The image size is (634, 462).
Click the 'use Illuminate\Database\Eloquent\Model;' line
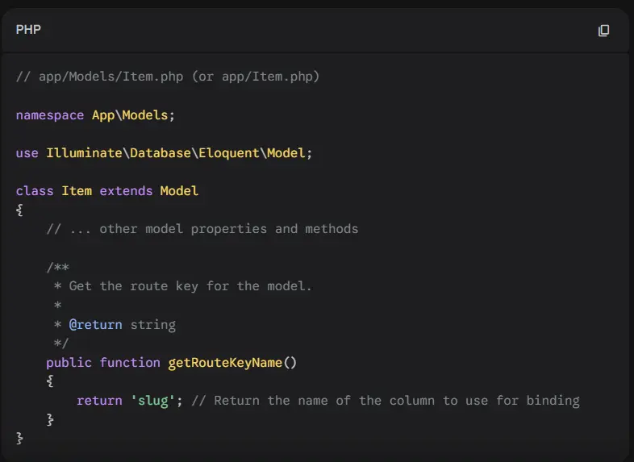164,152
